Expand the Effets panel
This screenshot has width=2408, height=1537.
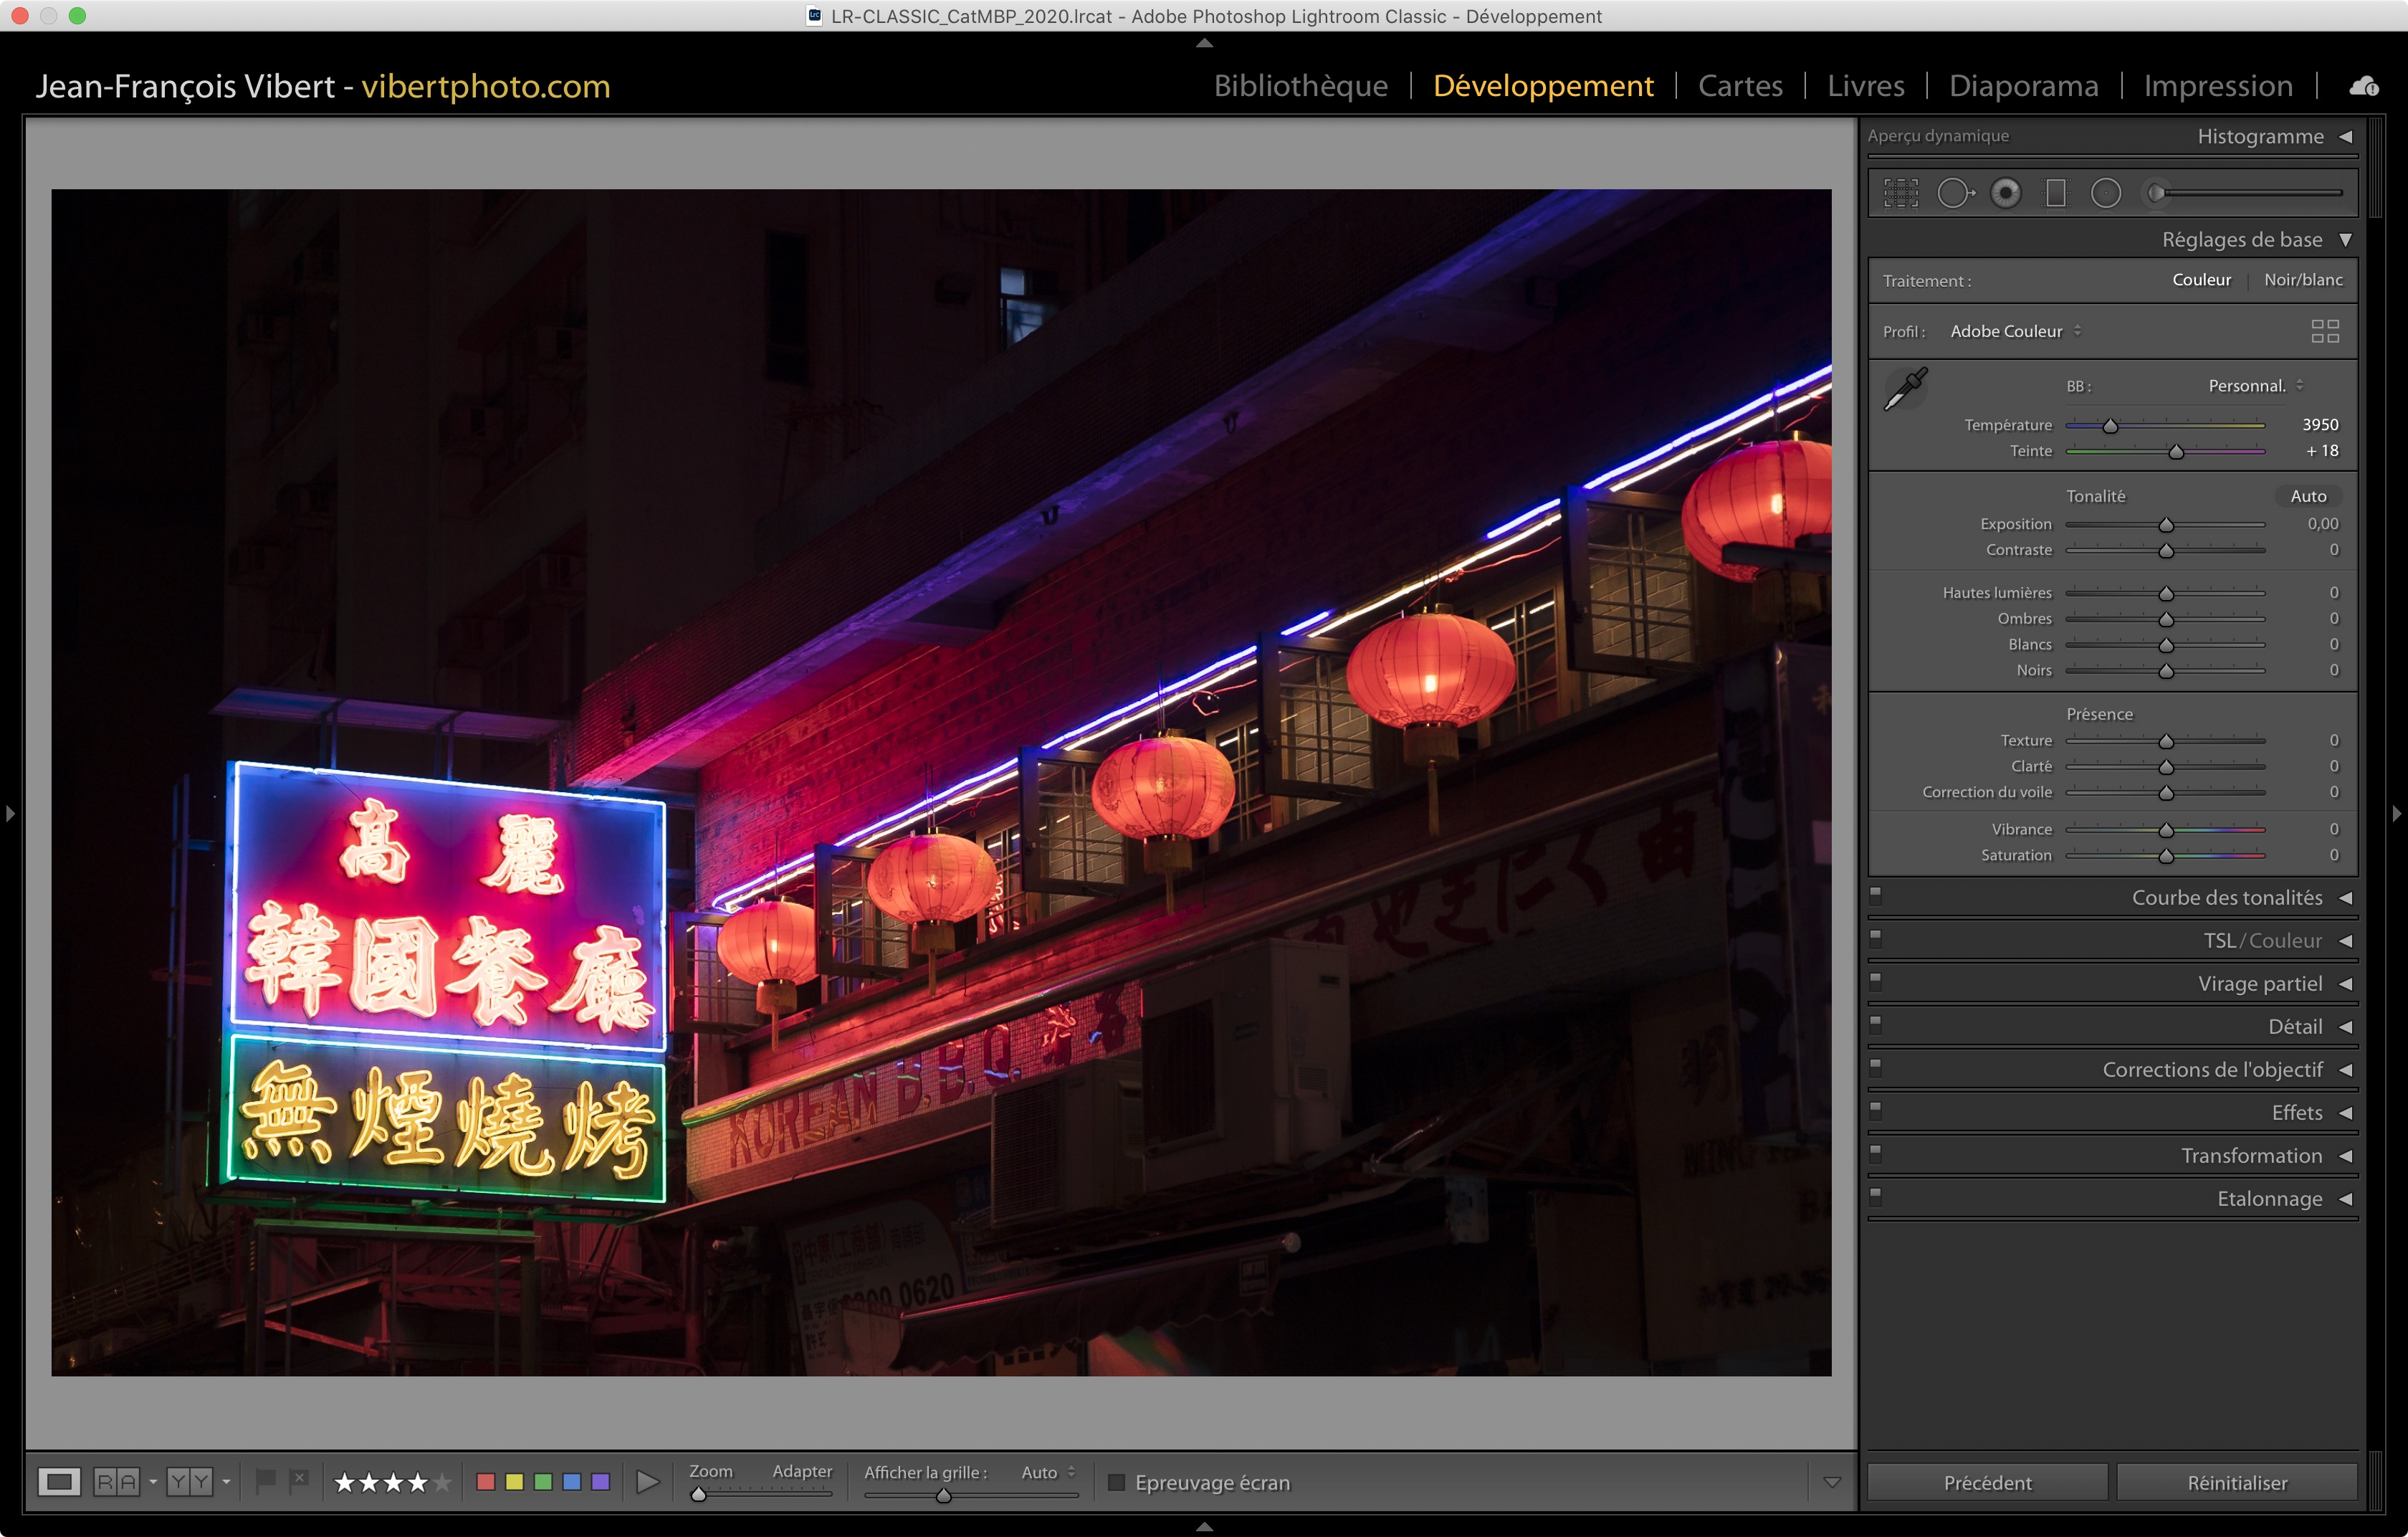(2296, 1112)
